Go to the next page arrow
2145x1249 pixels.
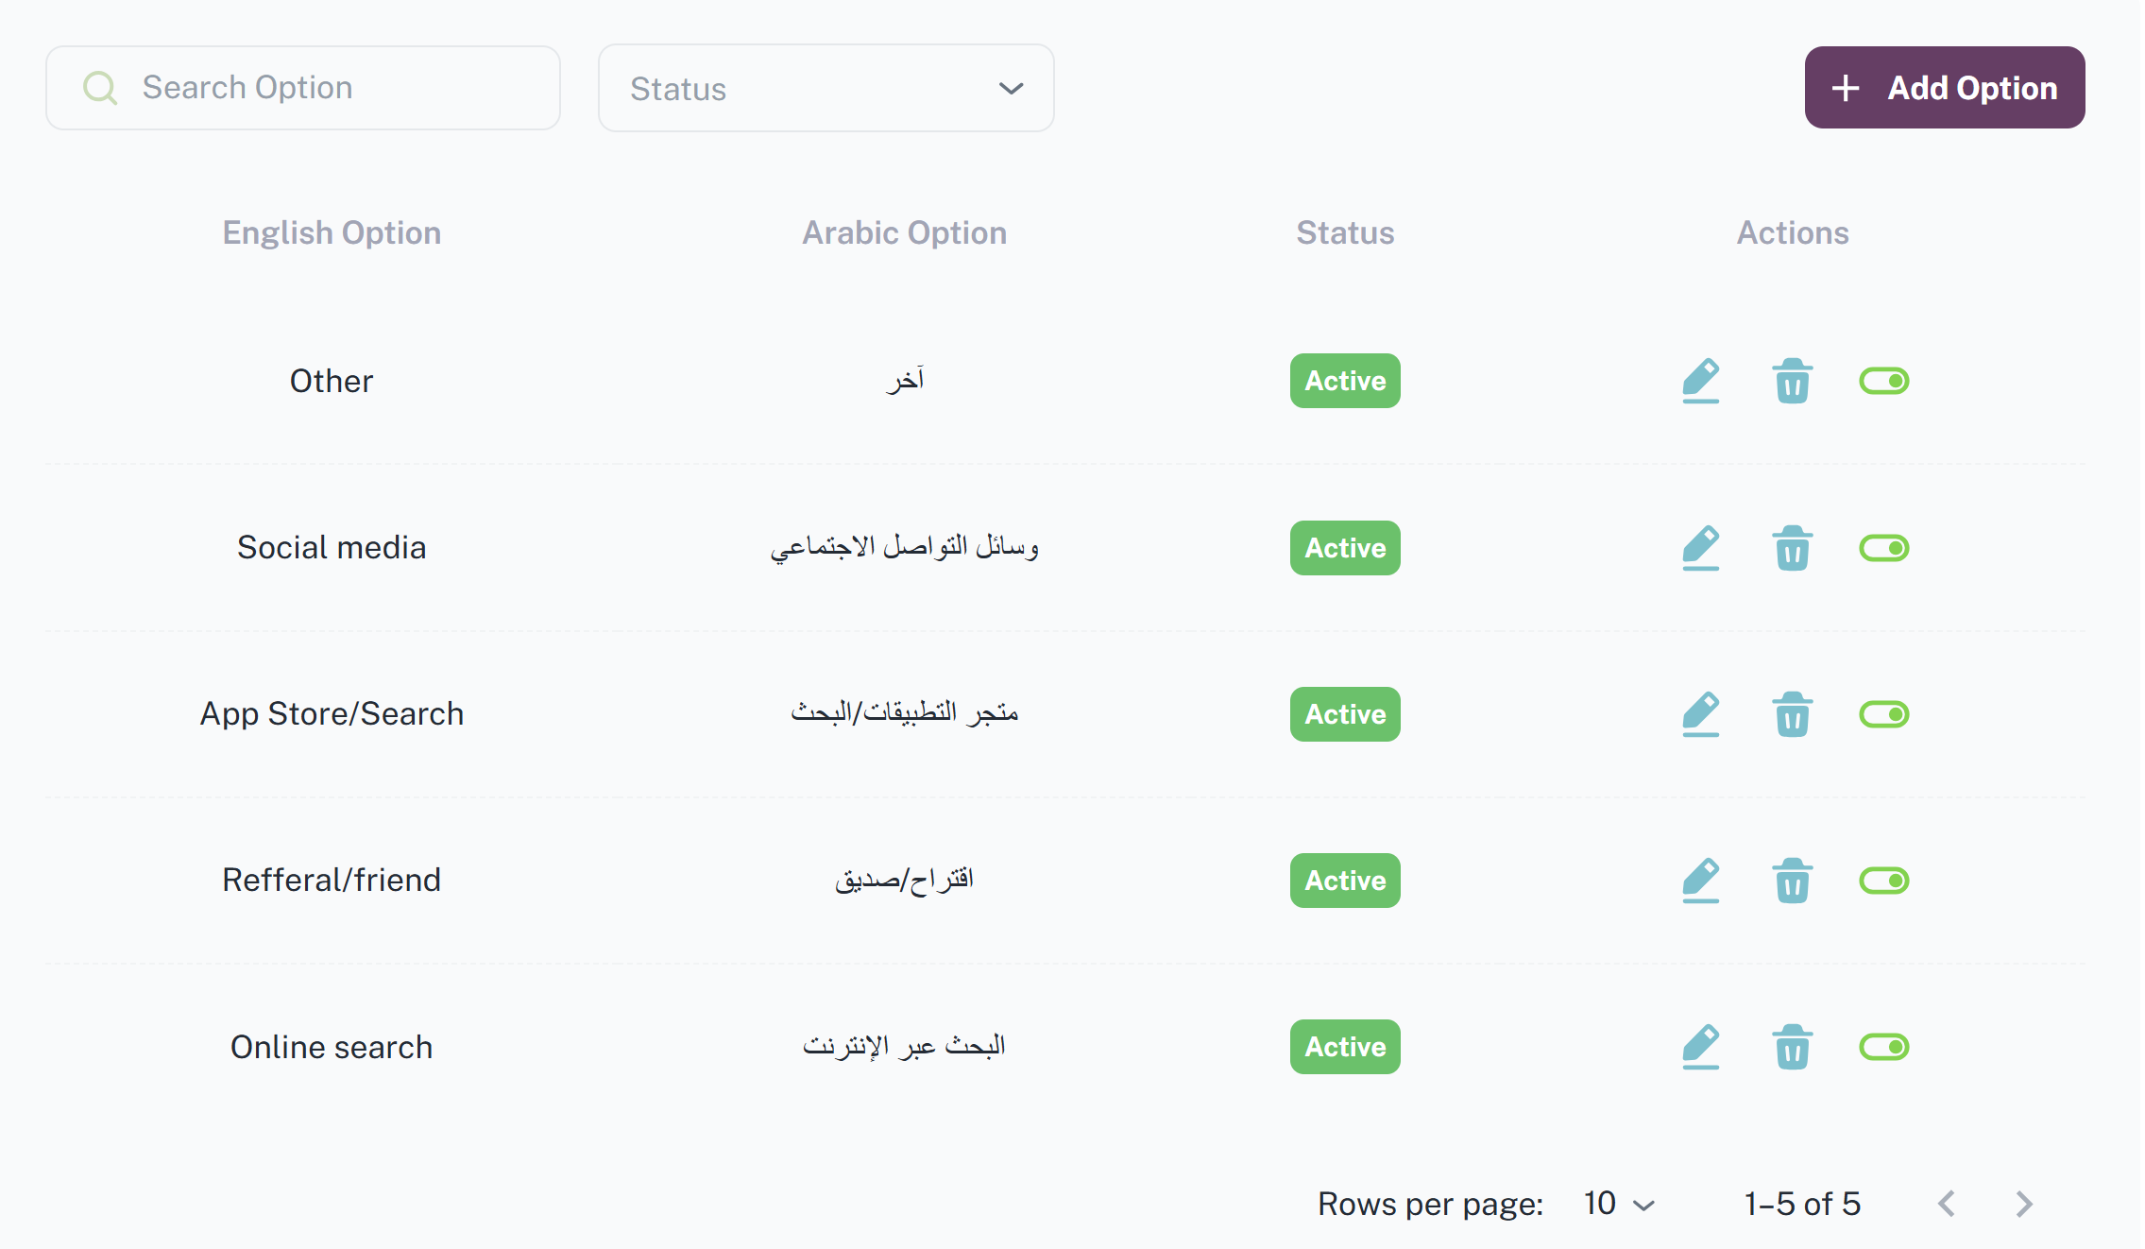(x=2023, y=1204)
